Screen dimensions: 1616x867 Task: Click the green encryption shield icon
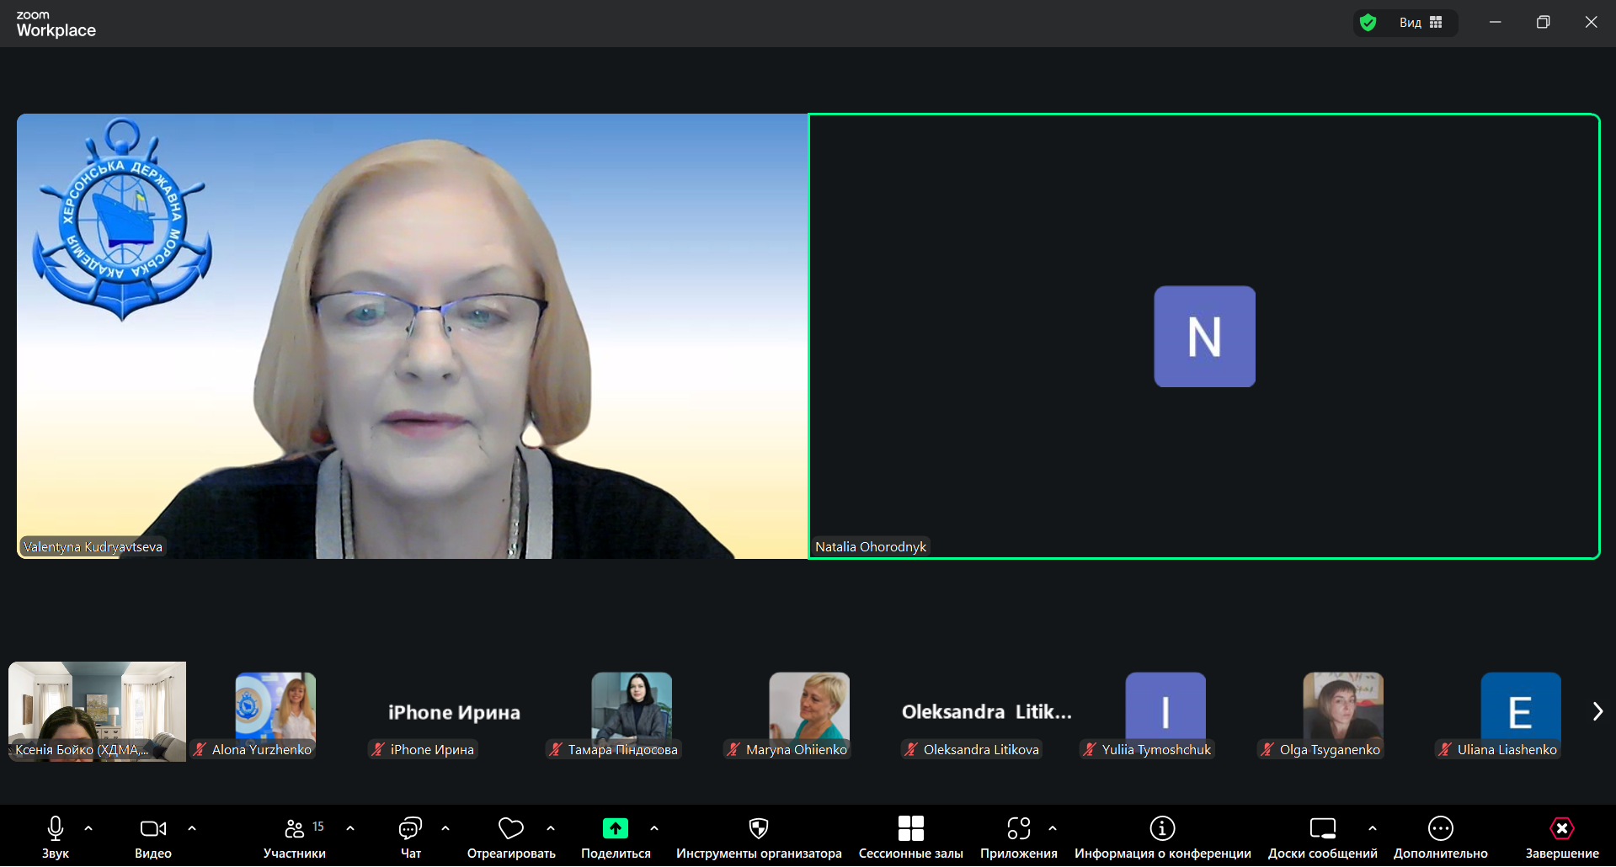1368,23
